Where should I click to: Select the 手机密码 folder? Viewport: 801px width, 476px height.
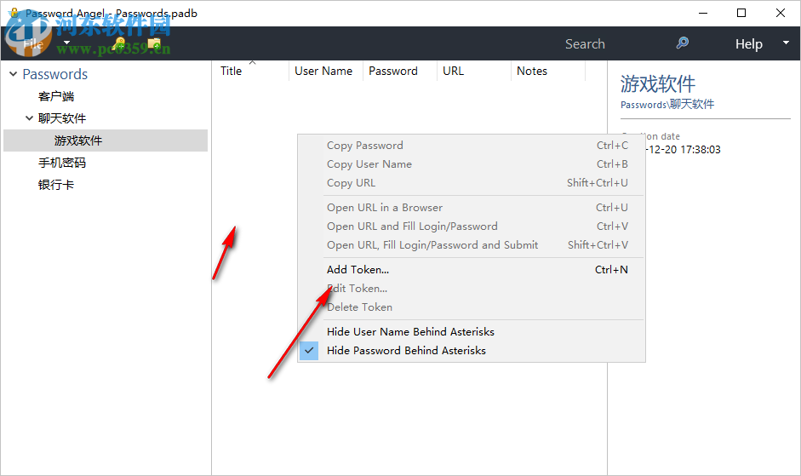pyautogui.click(x=62, y=163)
